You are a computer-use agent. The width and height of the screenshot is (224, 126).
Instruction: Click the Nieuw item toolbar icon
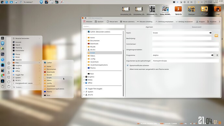tap(108, 21)
